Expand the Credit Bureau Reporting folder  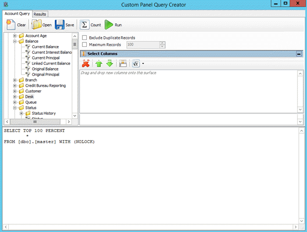[x=15, y=86]
